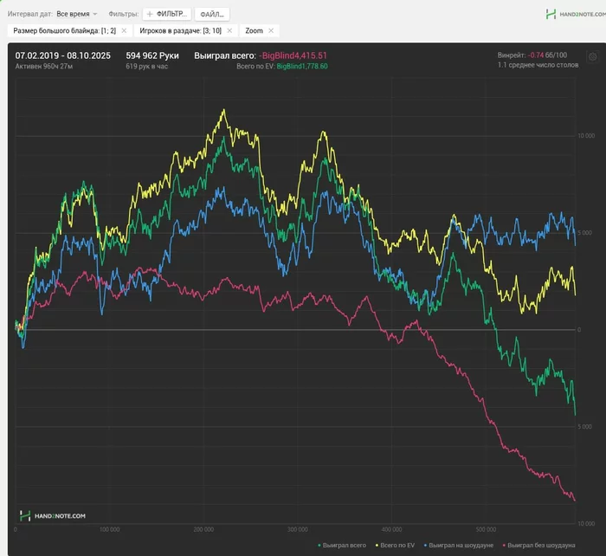Click "Активен 960ч 27м" text

(x=44, y=66)
